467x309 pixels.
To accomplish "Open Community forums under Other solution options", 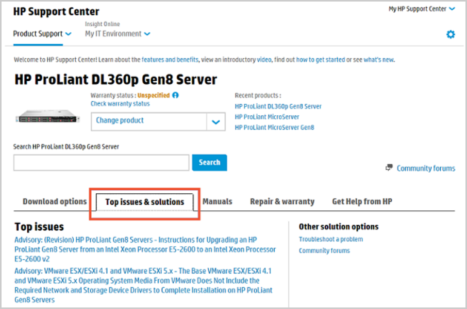I will click(324, 251).
